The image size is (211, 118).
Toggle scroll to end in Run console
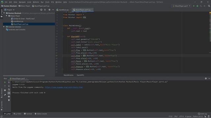coord(9,93)
